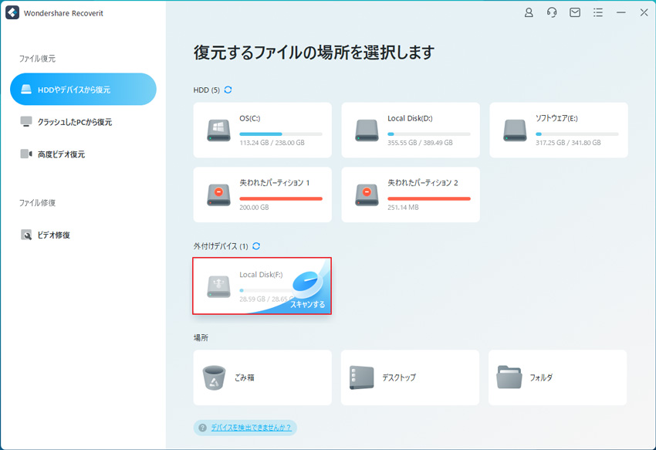Open クラッシュしたPCから復元 option
Image resolution: width=656 pixels, height=450 pixels.
[x=74, y=122]
